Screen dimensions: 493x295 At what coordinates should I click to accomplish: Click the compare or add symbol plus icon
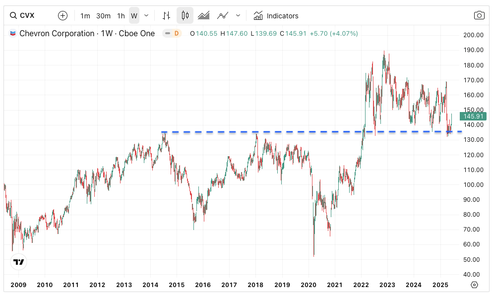pyautogui.click(x=62, y=15)
